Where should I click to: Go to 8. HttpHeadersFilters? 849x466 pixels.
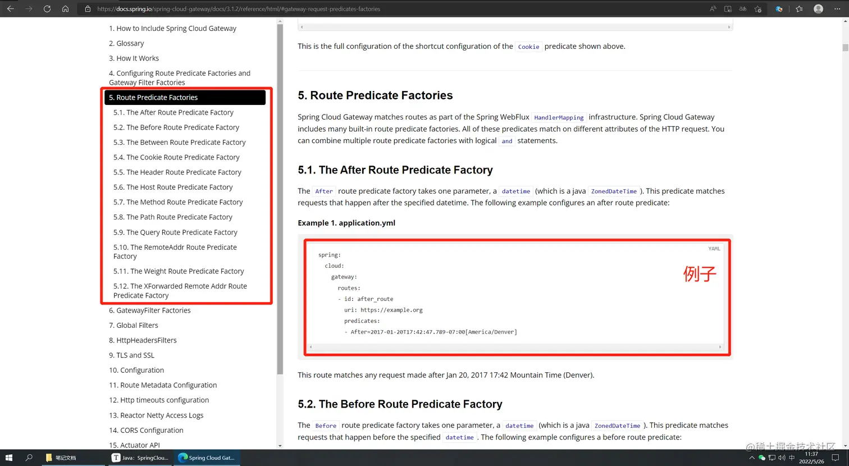[x=143, y=340]
